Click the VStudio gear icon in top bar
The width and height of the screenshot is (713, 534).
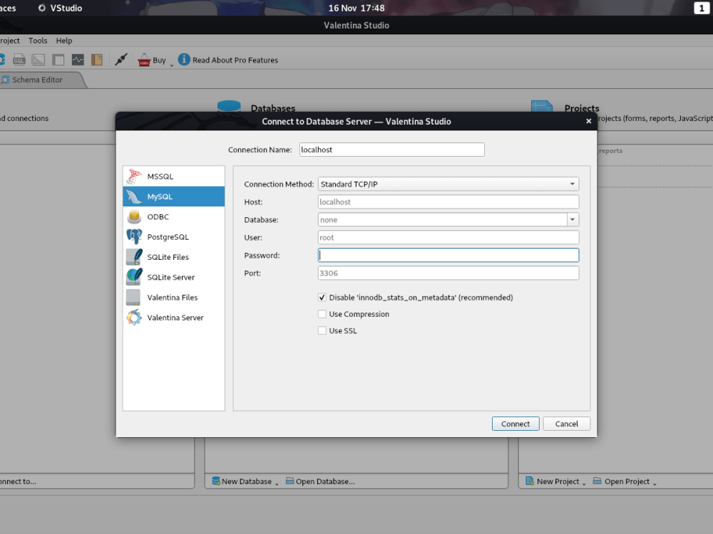[x=42, y=8]
